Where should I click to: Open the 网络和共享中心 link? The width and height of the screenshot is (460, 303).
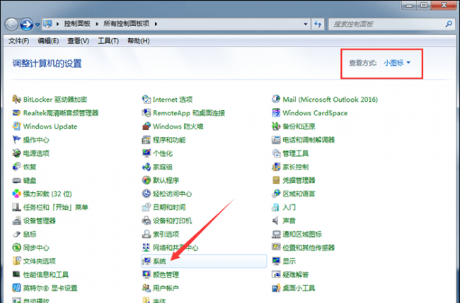coord(176,248)
